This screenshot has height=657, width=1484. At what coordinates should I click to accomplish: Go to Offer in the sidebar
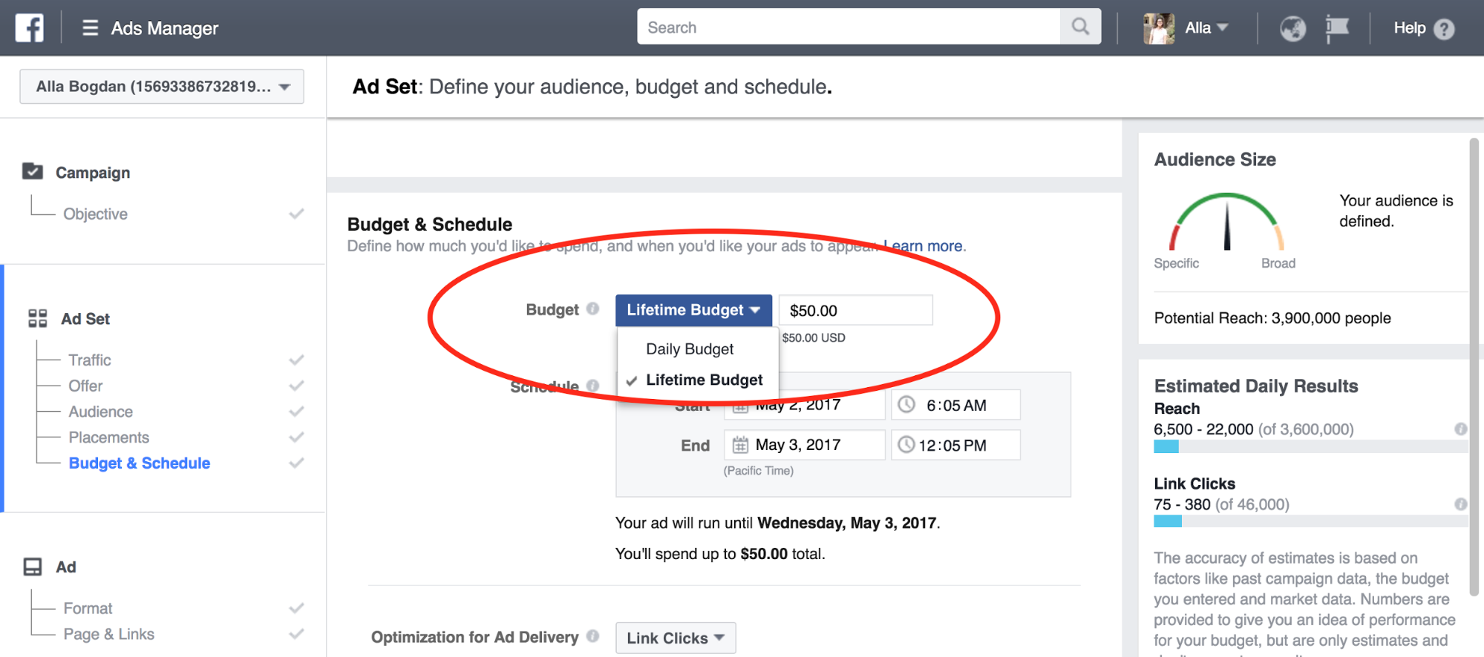point(85,386)
